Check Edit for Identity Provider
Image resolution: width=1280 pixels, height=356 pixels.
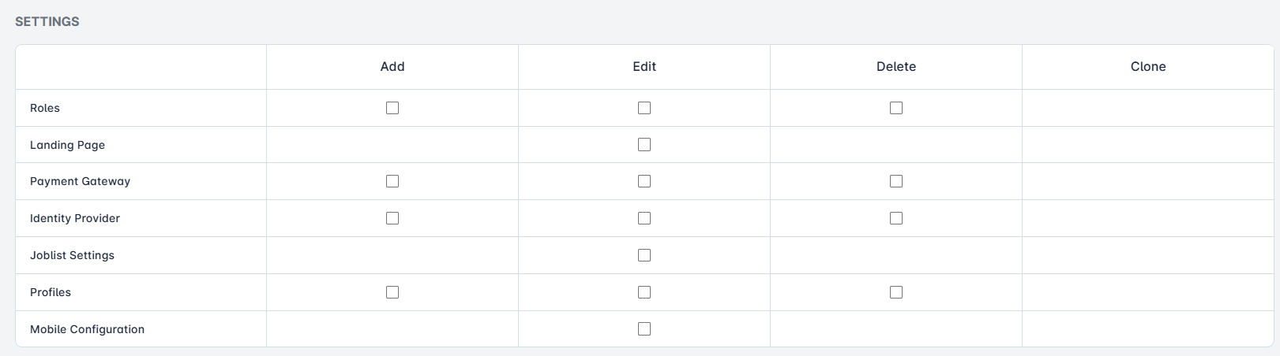(x=644, y=218)
